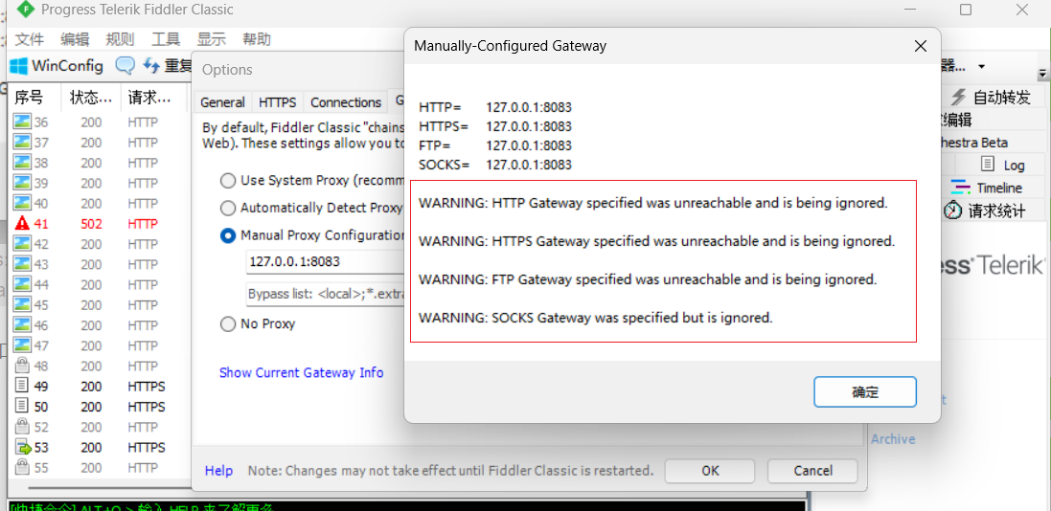Click the lock icon of session 52
Viewport: 1051px width, 511px height.
(23, 427)
